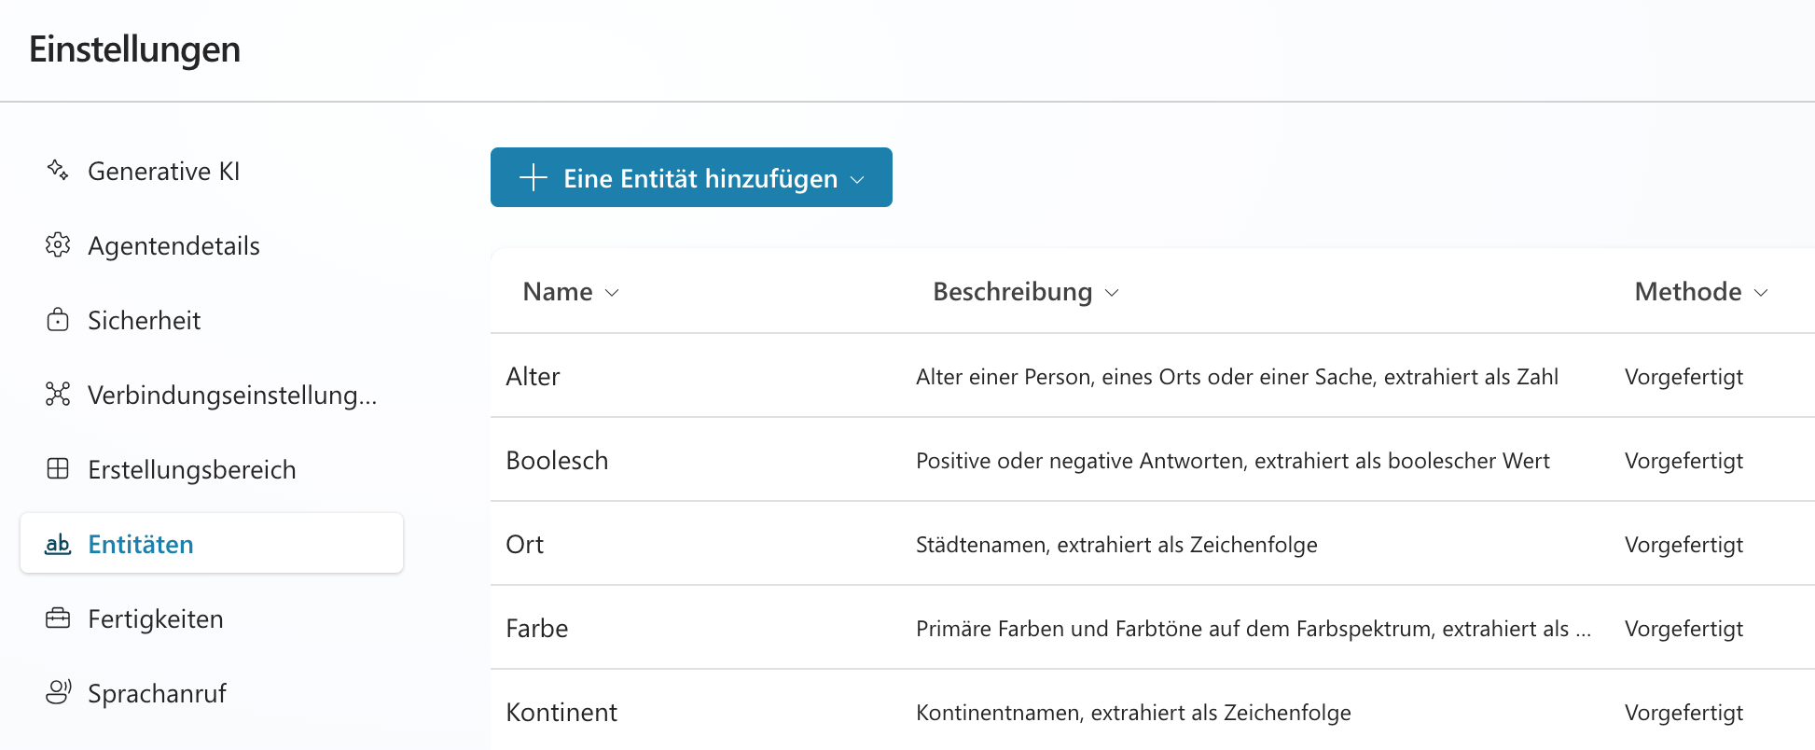Open the Fertigkeiten settings section
This screenshot has width=1815, height=750.
click(x=155, y=618)
